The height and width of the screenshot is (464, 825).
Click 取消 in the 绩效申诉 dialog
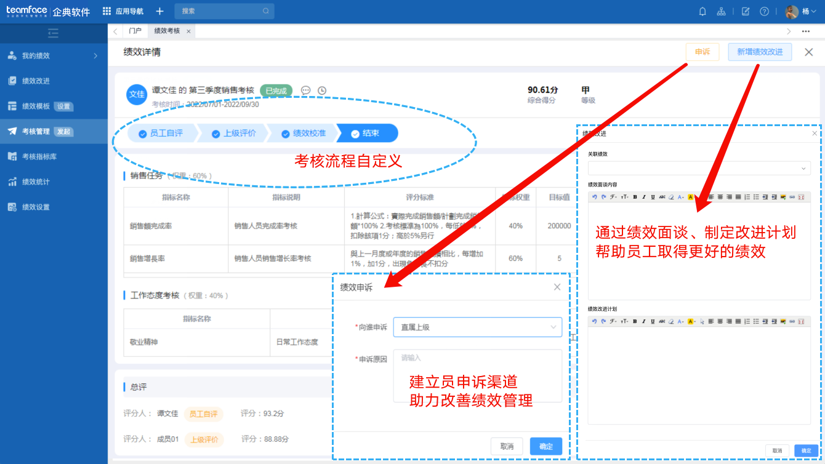tap(507, 446)
